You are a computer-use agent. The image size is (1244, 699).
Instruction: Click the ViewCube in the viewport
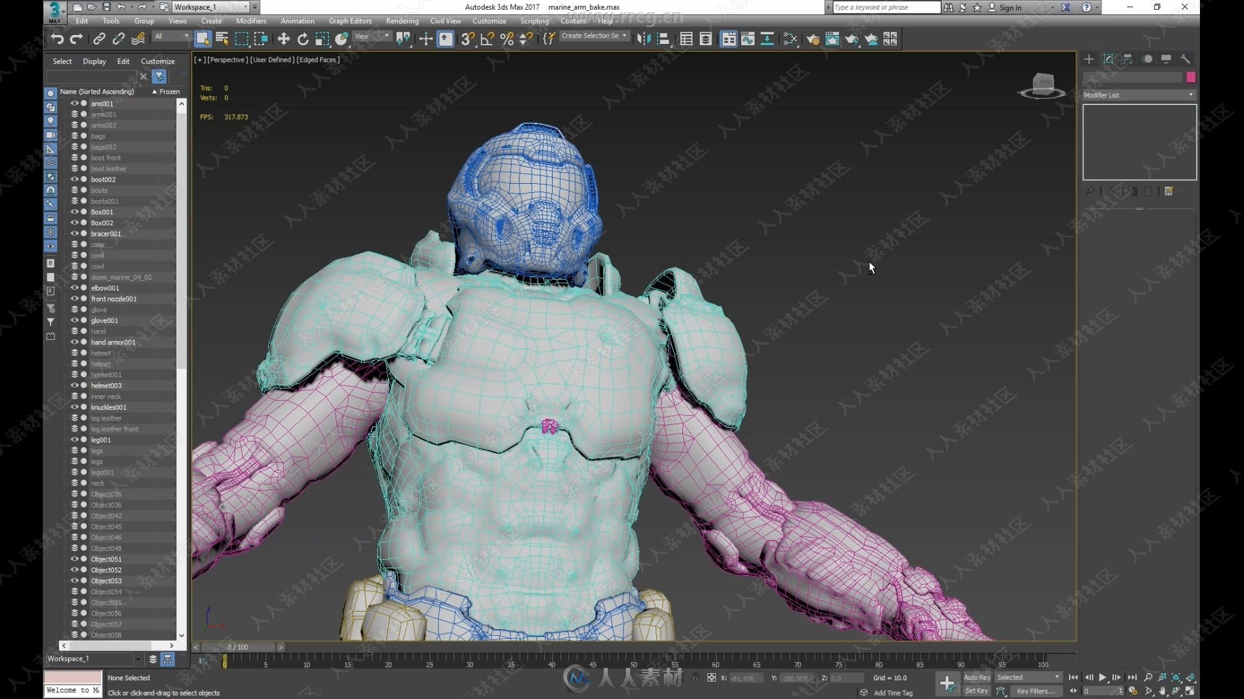pyautogui.click(x=1042, y=85)
